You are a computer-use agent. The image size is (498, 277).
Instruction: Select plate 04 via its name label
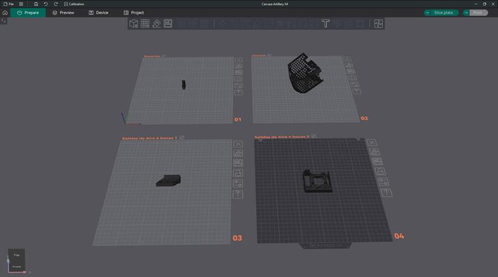point(281,137)
